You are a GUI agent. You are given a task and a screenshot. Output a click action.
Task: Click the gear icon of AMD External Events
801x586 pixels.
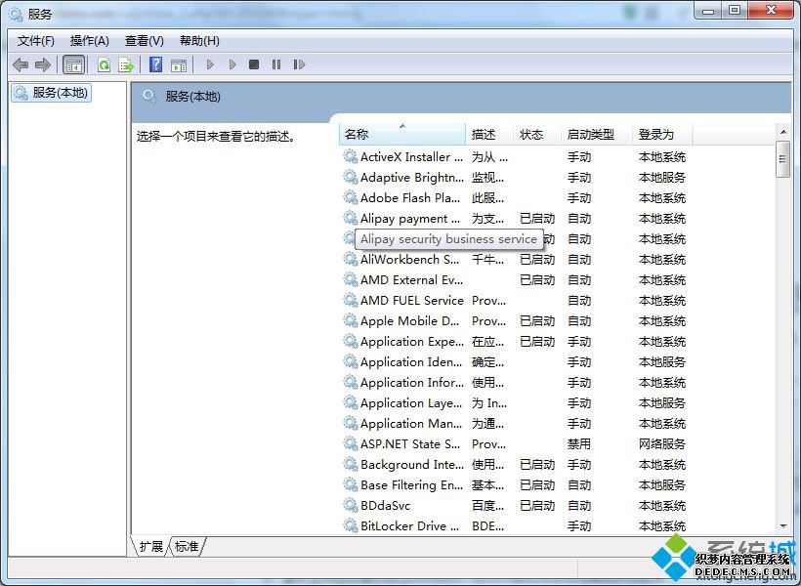350,279
